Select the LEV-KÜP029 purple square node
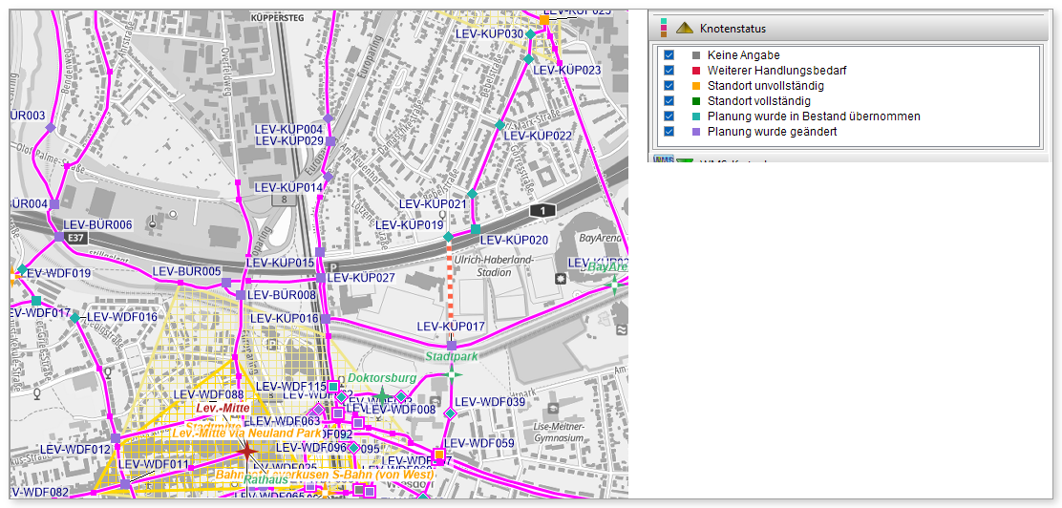 point(330,141)
